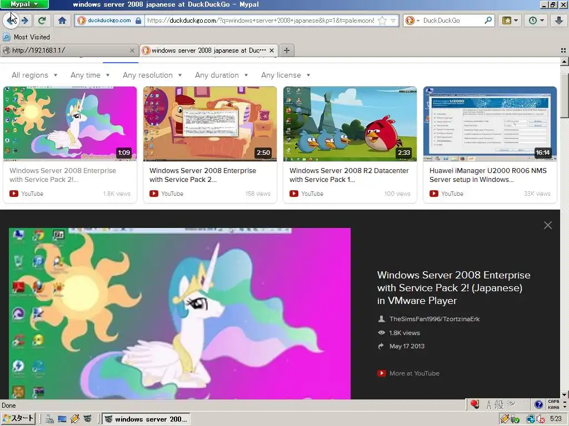
Task: Close the http://192.168.1.1/ tab
Action: click(x=132, y=50)
